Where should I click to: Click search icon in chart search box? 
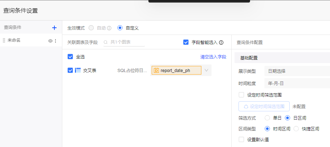pyautogui.click(x=106, y=43)
